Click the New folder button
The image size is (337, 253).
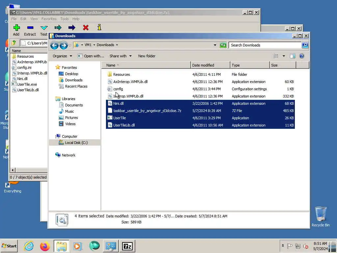click(147, 56)
